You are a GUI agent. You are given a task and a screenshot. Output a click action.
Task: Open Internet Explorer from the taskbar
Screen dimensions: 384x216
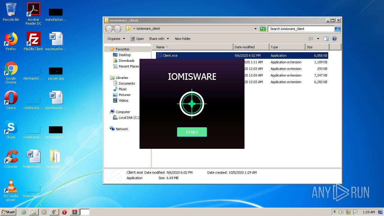tap(24, 212)
